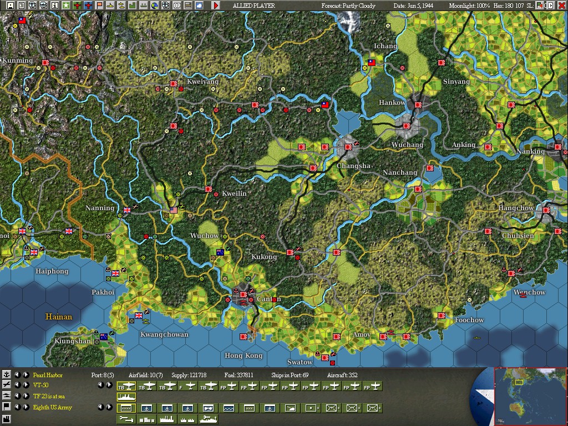
Task: Open the VT-50 air group link
Action: (x=40, y=385)
